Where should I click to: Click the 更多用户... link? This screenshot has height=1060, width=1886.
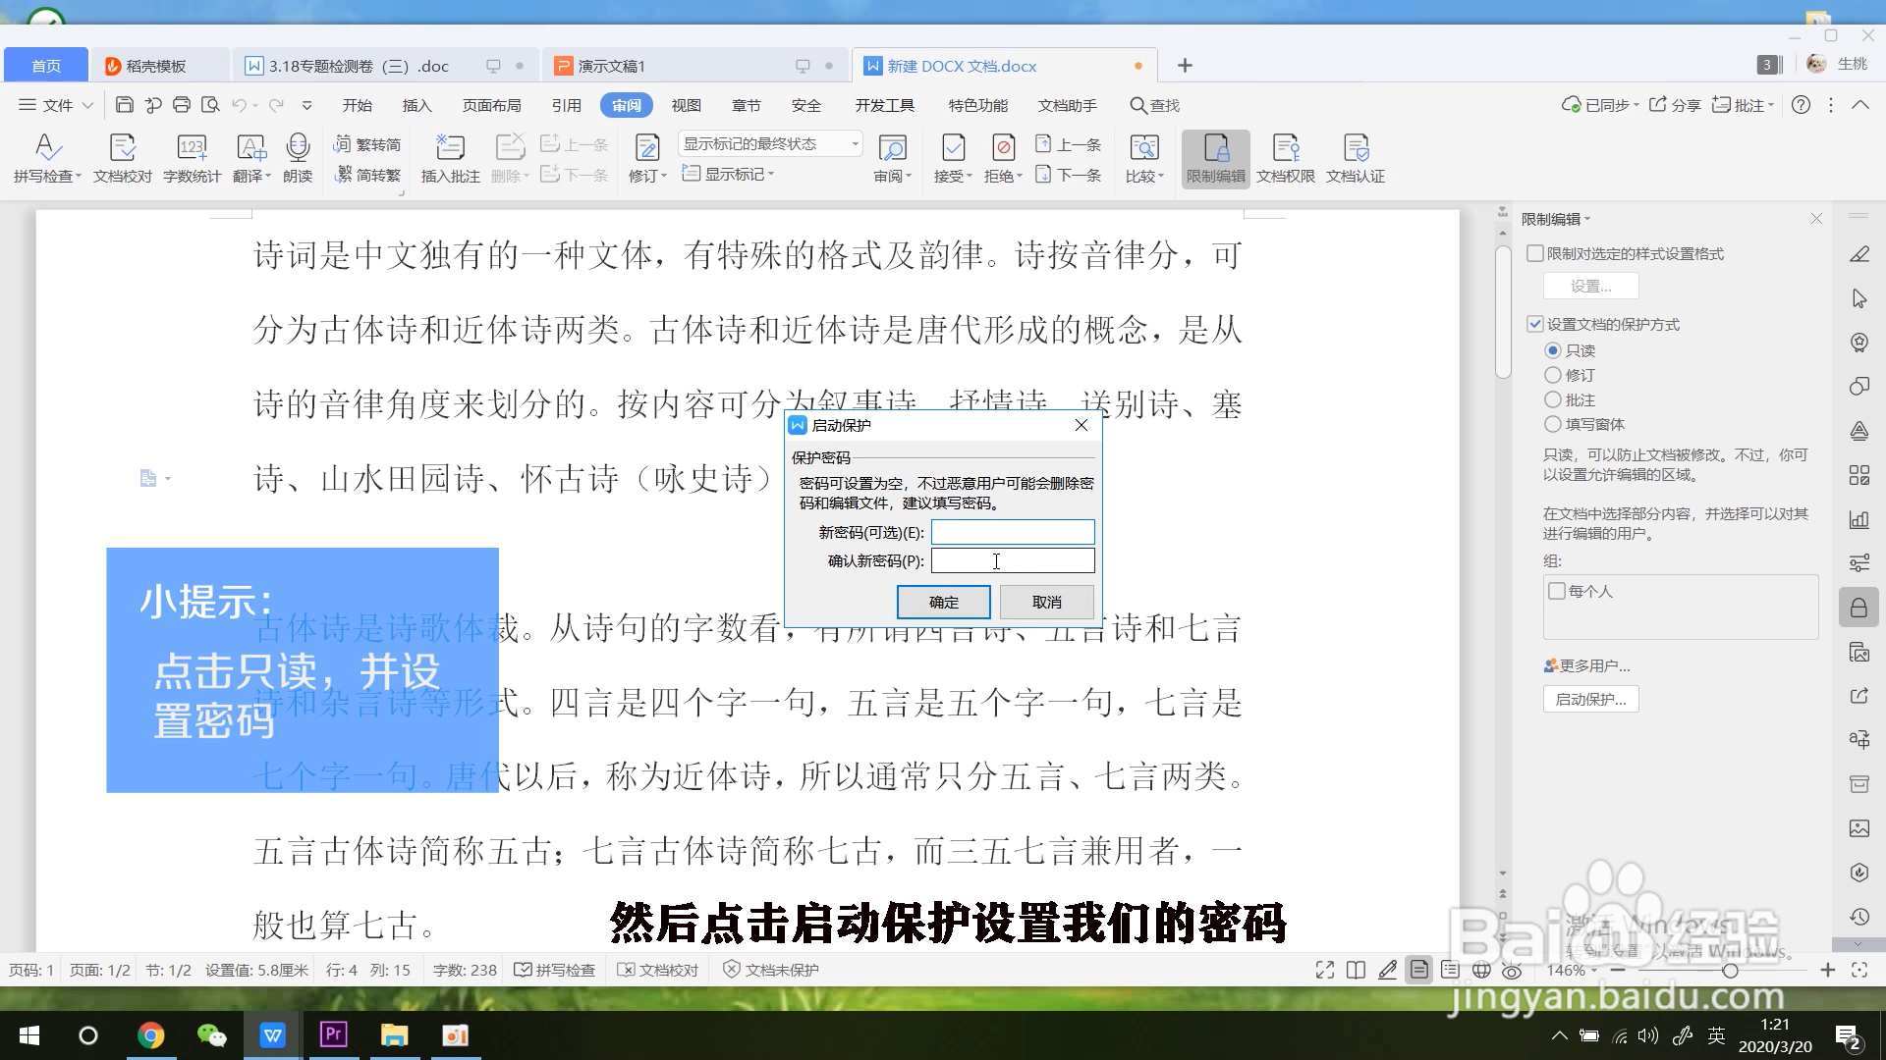[x=1586, y=665]
